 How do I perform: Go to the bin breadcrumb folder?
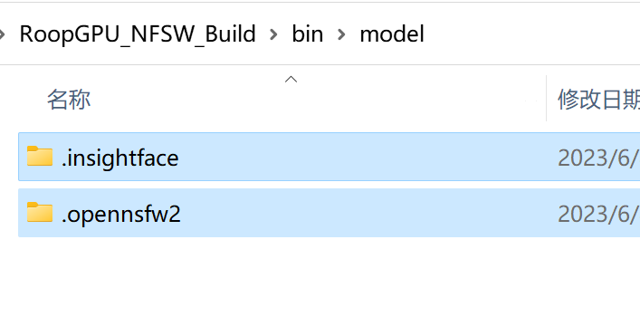[308, 34]
